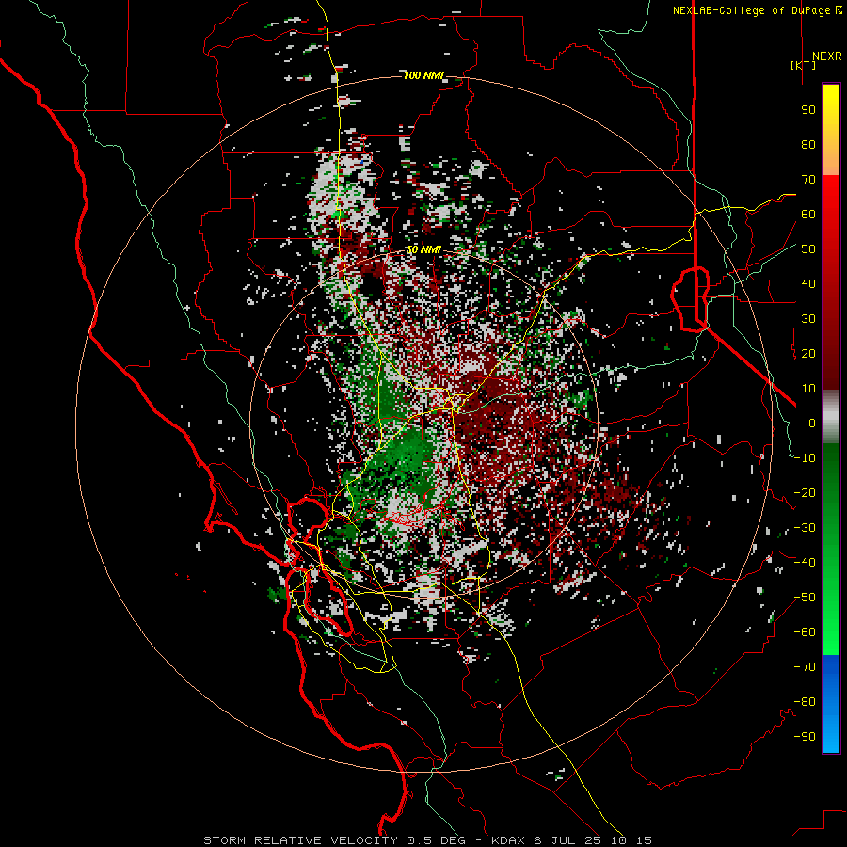Click the 40 value on the velocity scale
This screenshot has width=847, height=847.
(x=808, y=283)
